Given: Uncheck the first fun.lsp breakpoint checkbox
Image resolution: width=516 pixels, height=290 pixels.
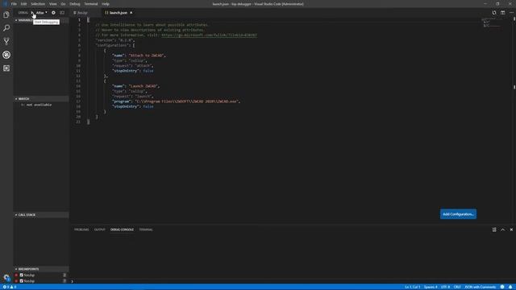Looking at the screenshot, I should pos(22,275).
